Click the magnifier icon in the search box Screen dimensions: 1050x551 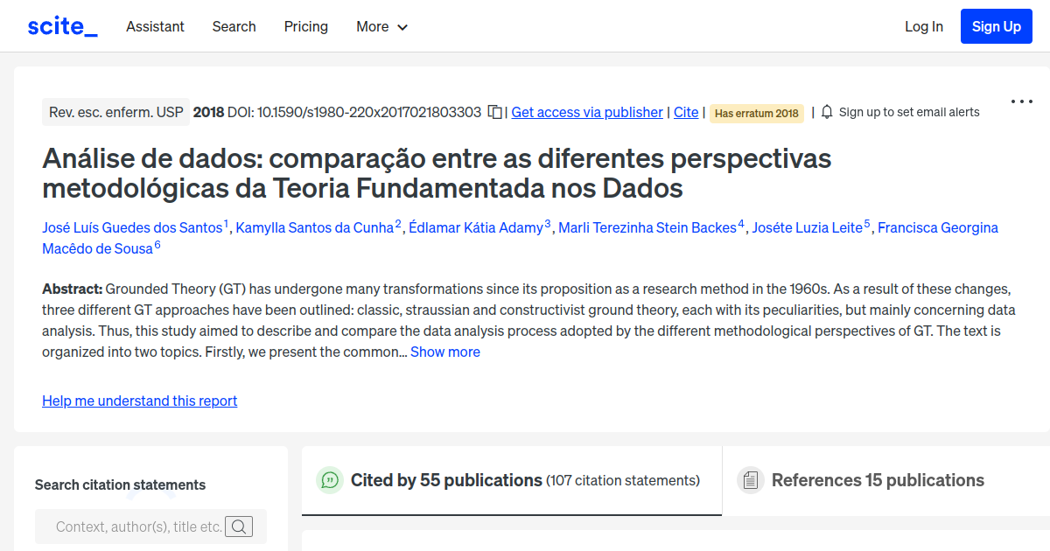239,527
